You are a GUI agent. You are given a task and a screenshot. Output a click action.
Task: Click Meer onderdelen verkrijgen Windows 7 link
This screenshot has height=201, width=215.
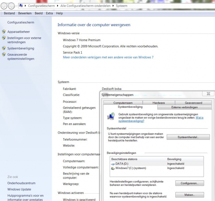click(108, 57)
